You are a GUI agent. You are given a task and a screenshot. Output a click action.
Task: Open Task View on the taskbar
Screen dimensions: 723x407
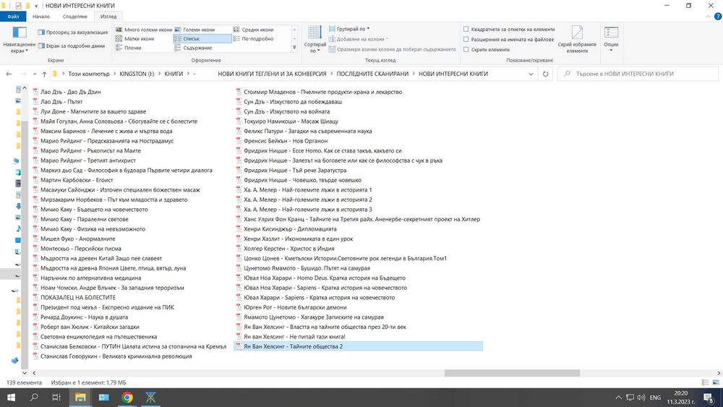56,398
